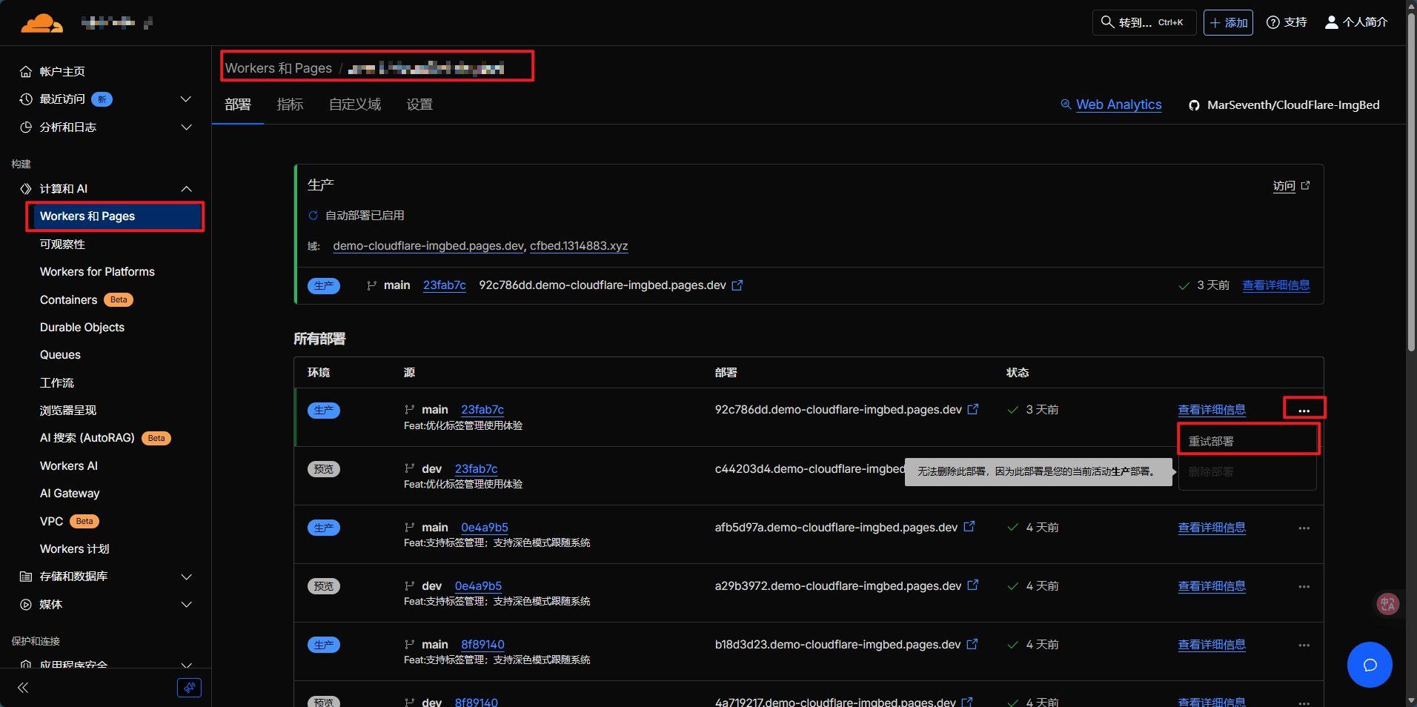This screenshot has width=1417, height=707.
Task: Collapse the sidebar with double-arrow icon
Action: tap(23, 688)
